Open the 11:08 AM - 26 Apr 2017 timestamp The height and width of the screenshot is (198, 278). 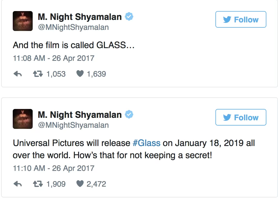point(53,58)
